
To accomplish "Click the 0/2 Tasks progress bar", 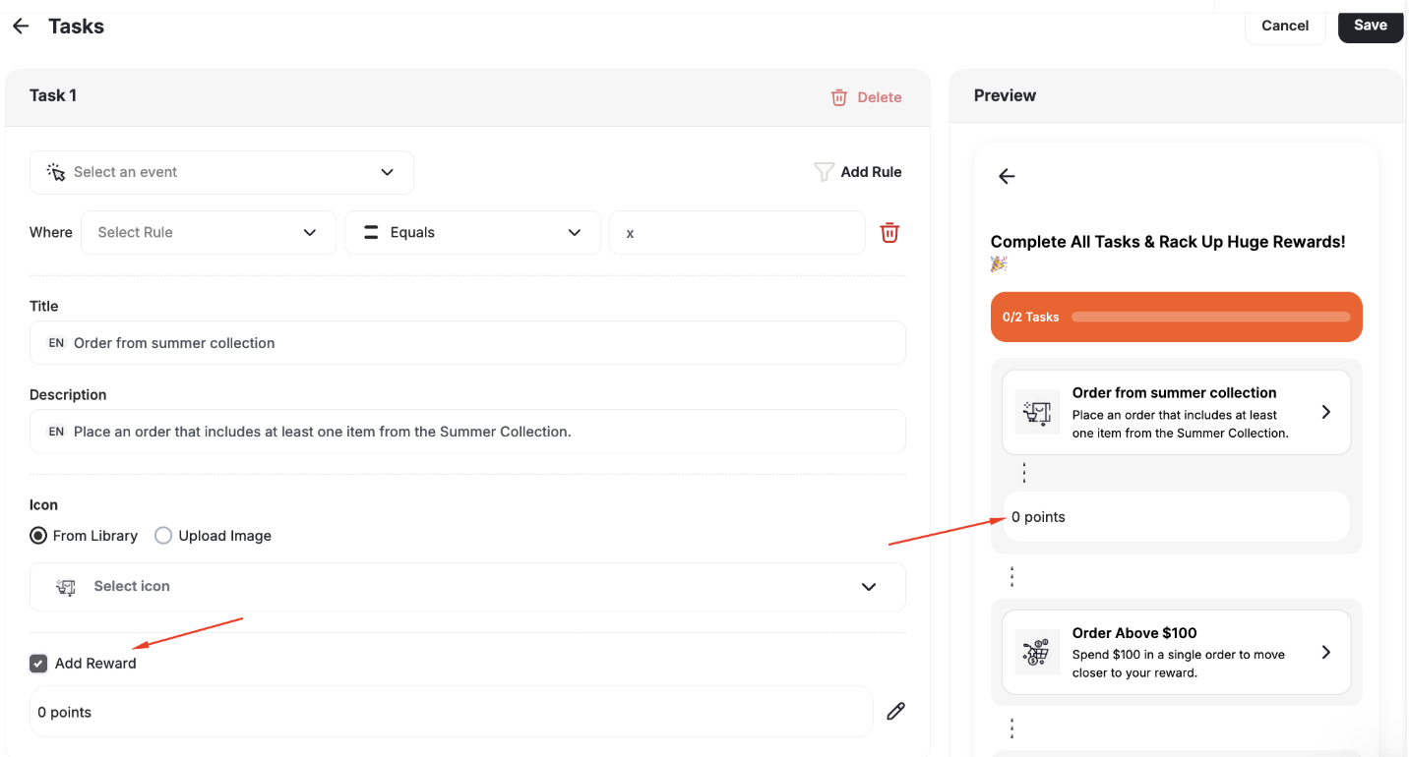I will [1177, 317].
